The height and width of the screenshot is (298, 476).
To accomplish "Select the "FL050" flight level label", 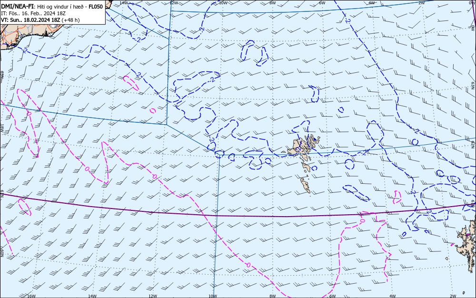I will [96, 7].
